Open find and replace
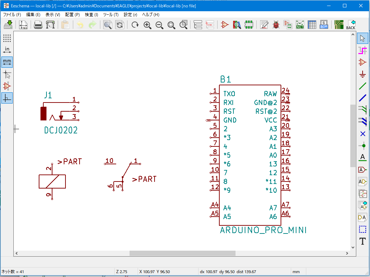Viewport: 370px width, 277px height. pos(120,25)
